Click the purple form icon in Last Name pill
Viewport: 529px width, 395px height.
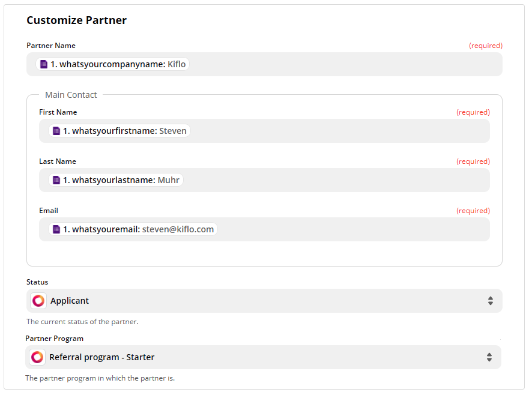click(x=56, y=180)
